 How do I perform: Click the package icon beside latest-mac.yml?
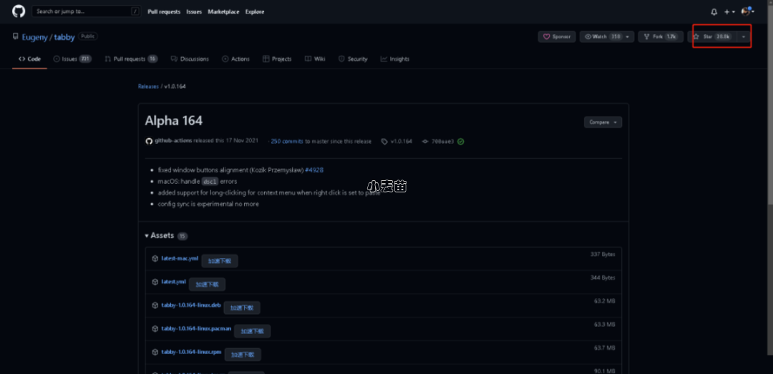[155, 259]
